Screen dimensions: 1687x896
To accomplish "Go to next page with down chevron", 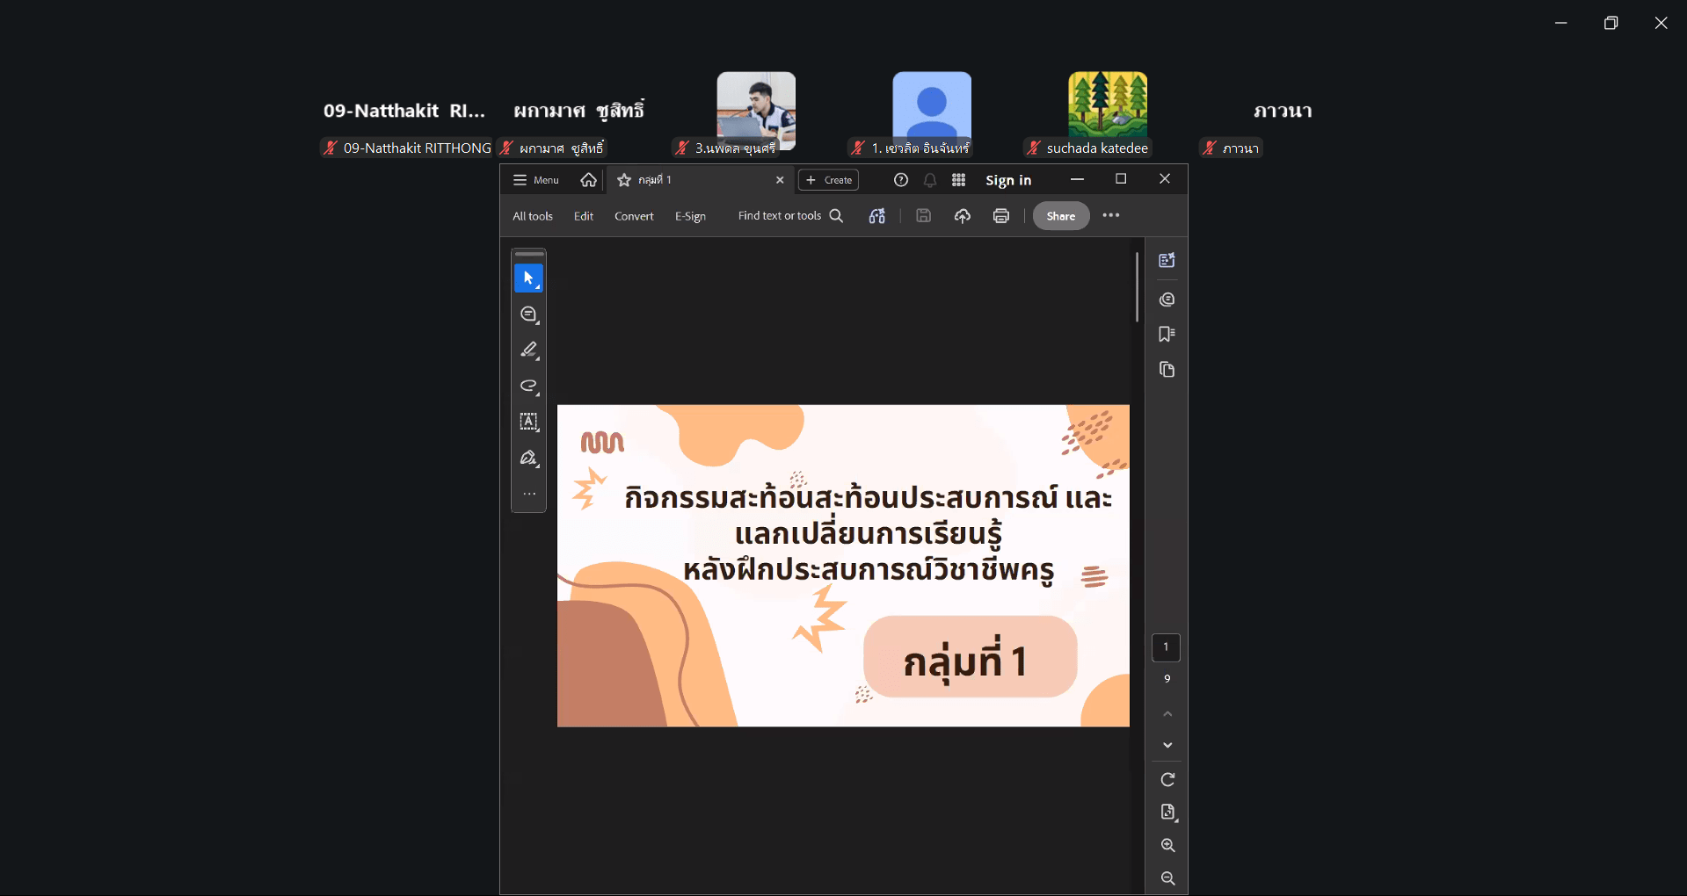I will 1167,745.
